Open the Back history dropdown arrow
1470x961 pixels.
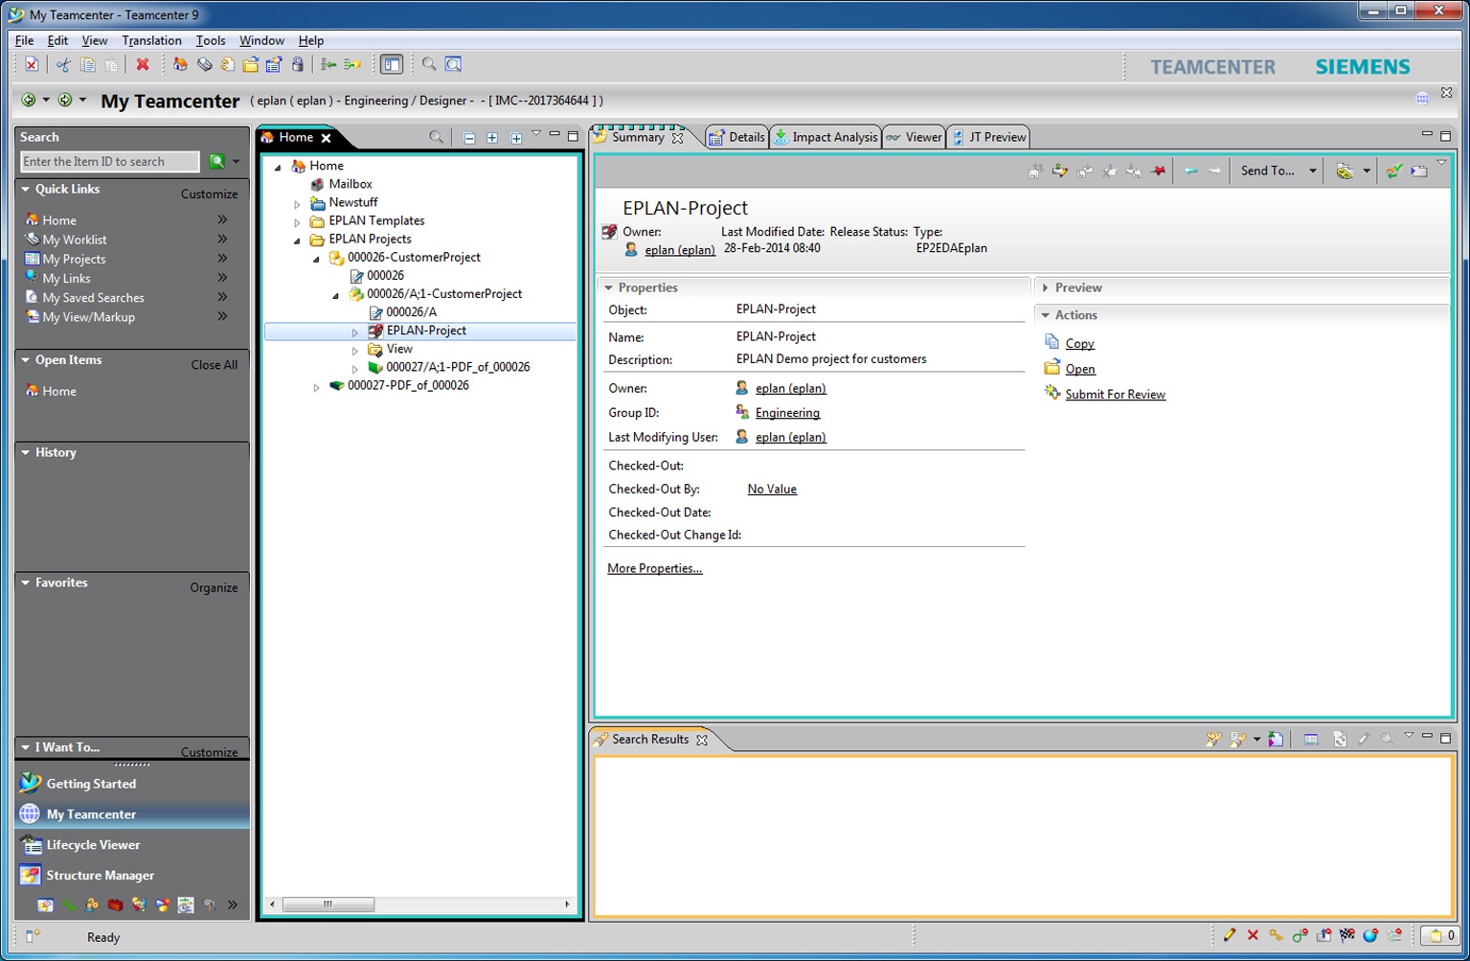pos(45,100)
